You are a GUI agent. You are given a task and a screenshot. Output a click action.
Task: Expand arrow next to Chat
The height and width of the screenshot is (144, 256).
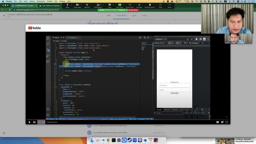coord(113,5)
